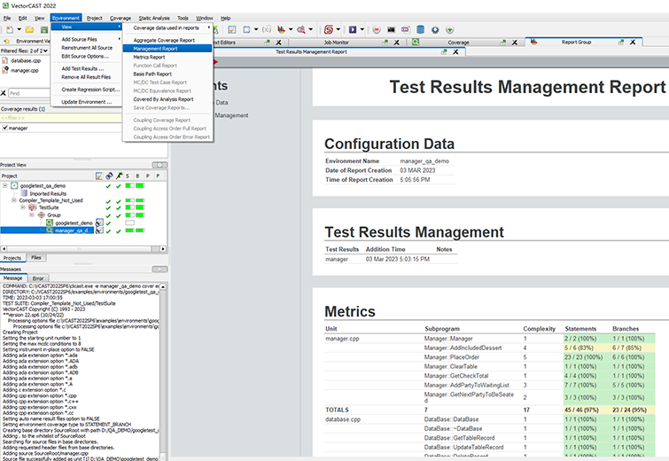Image resolution: width=669 pixels, height=461 pixels.
Task: Select manager.cpp in filtered files list
Action: (x=24, y=70)
